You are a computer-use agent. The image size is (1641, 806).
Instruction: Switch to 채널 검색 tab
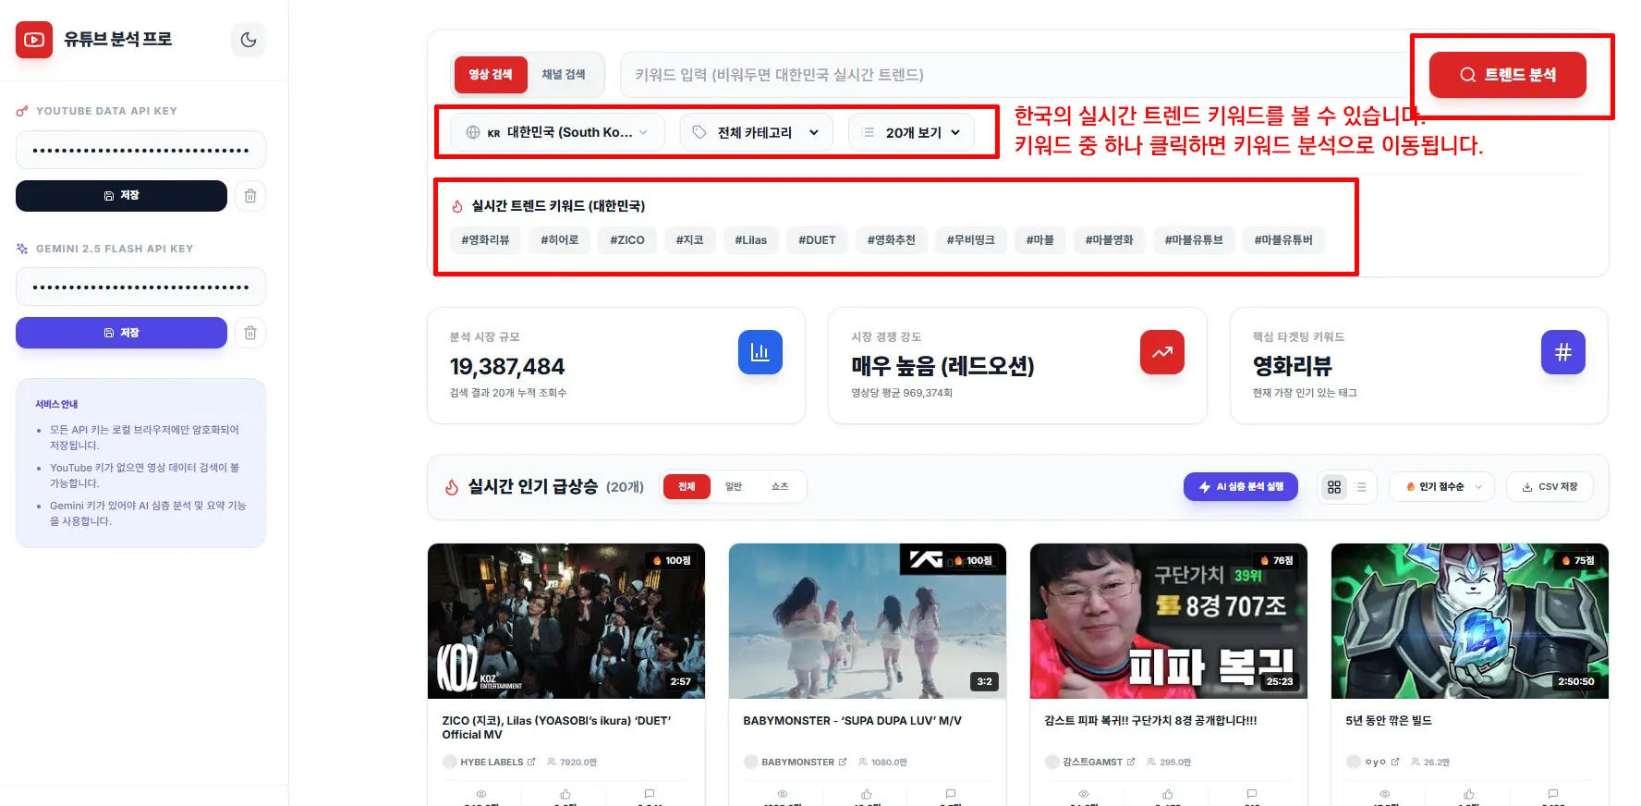pyautogui.click(x=564, y=75)
